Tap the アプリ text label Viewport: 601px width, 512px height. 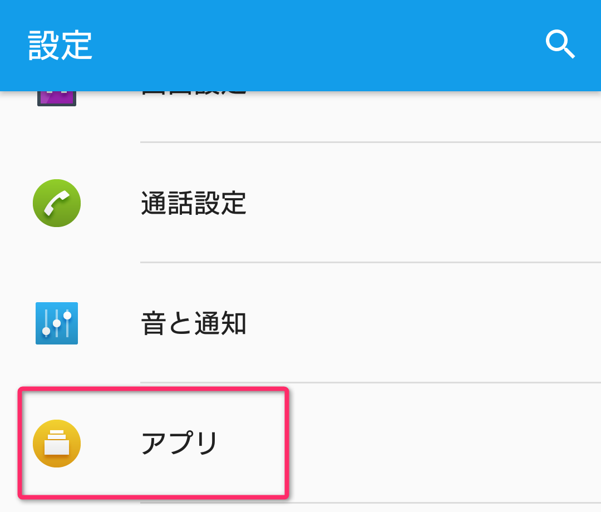click(x=178, y=444)
